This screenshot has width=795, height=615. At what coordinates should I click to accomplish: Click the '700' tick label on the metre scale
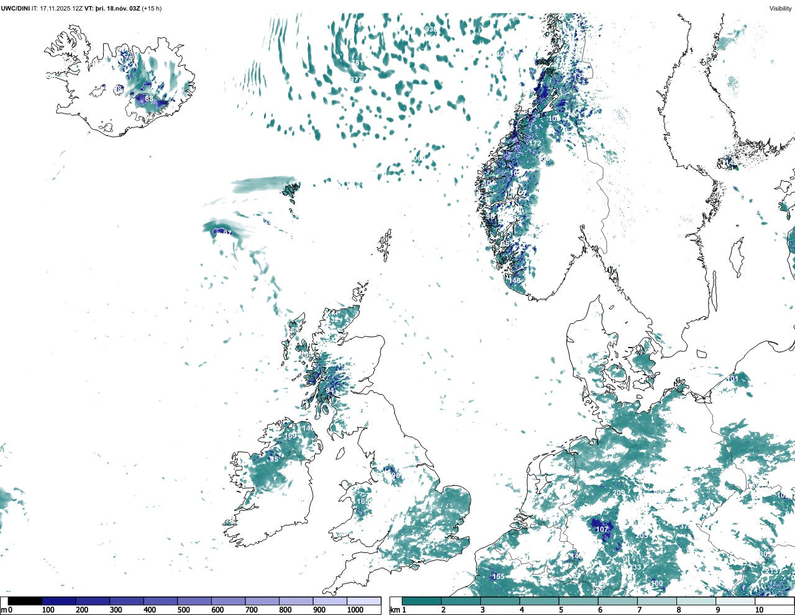(252, 610)
